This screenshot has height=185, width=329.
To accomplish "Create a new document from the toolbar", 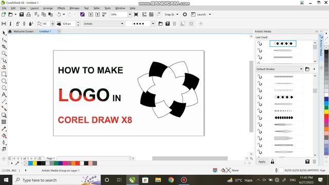I will (x=4, y=14).
